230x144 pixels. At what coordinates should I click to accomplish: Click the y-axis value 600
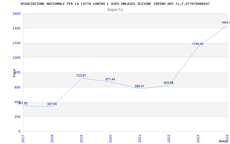pyautogui.click(x=17, y=87)
